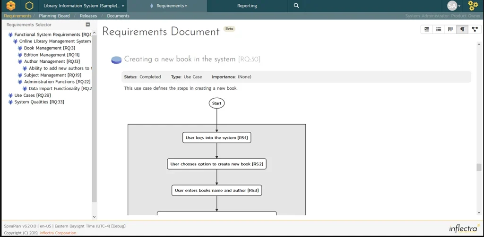This screenshot has width=484, height=237.
Task: Open the hexagon workspace icon
Action: click(x=29, y=6)
